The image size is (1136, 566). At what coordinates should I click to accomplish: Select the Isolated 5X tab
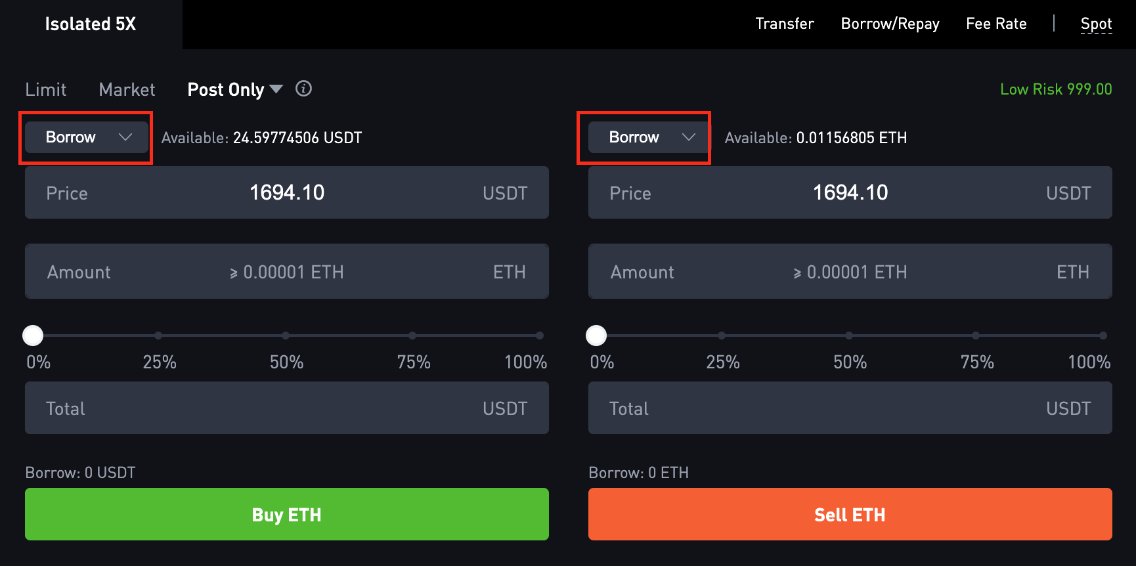point(91,24)
